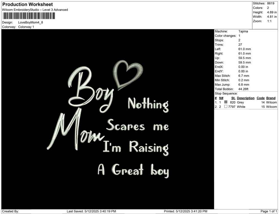Click the St. column header
The width and height of the screenshot is (279, 214).
click(233, 98)
